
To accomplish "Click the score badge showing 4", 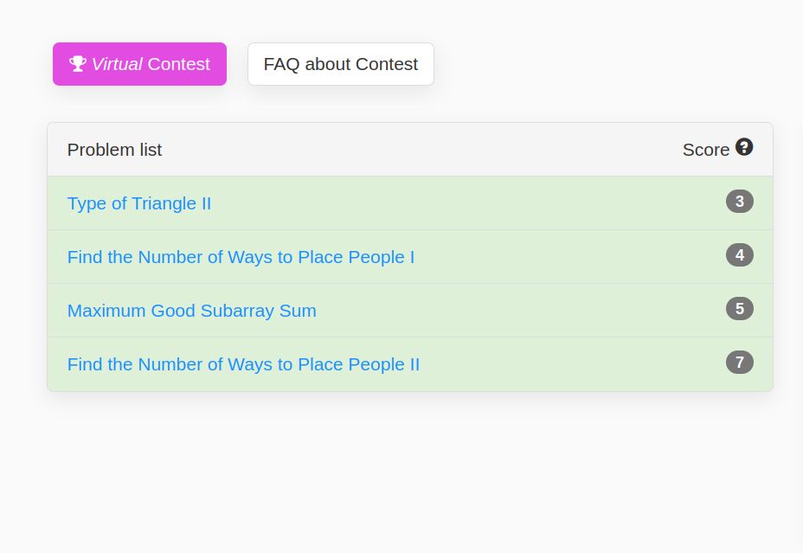I will 739,255.
